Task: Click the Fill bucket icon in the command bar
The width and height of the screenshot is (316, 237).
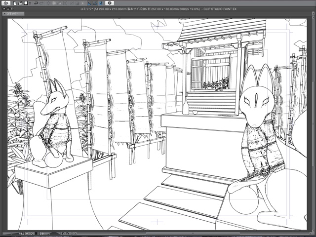Action: (59, 3)
